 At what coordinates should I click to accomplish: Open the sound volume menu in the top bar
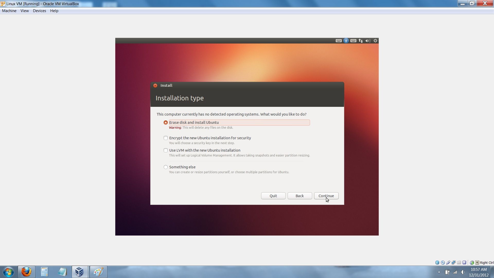(368, 41)
